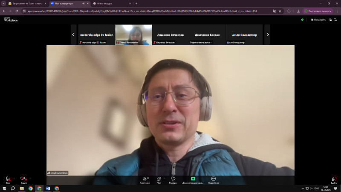Open the view layout menu (Посмотреть)
The image size is (341, 192).
(x=318, y=20)
